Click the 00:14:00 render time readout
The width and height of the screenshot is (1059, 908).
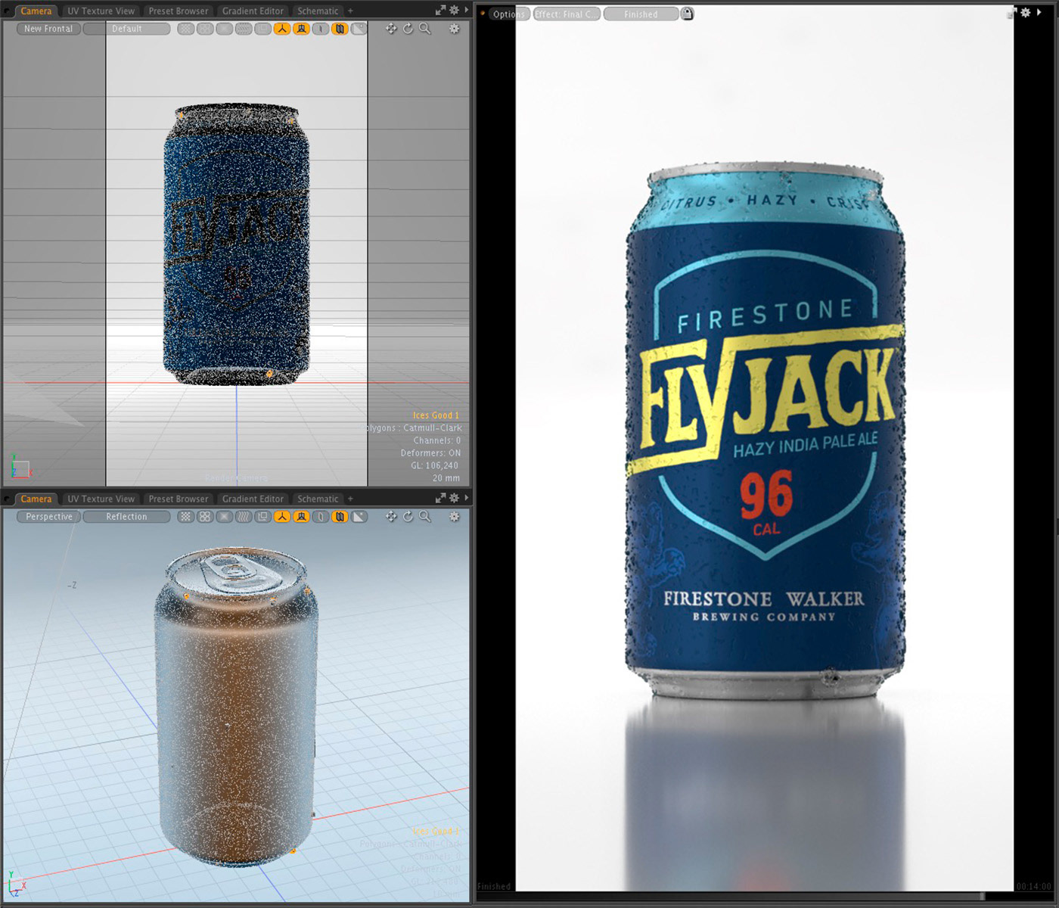(x=1033, y=886)
